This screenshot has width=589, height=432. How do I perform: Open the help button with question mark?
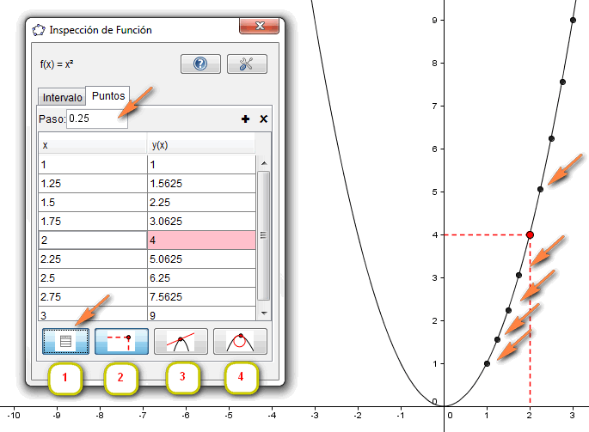click(x=200, y=64)
